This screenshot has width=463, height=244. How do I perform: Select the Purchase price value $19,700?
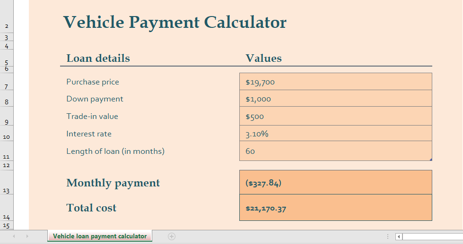(x=335, y=82)
